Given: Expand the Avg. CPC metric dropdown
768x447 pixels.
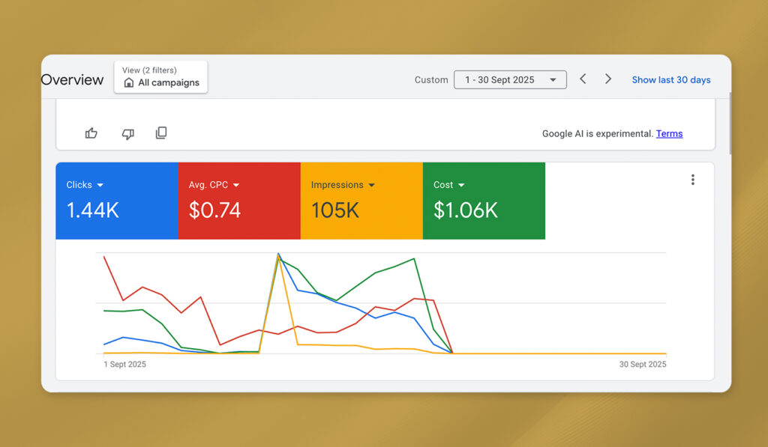Looking at the screenshot, I should [x=236, y=185].
